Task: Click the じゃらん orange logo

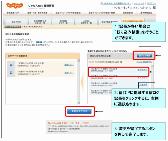Action: 15,5
